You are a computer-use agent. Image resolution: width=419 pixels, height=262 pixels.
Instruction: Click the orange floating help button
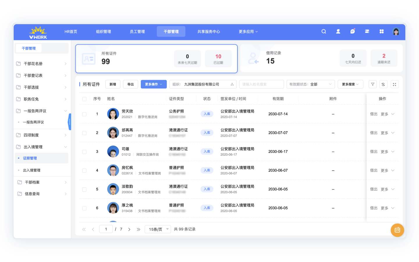(x=397, y=230)
